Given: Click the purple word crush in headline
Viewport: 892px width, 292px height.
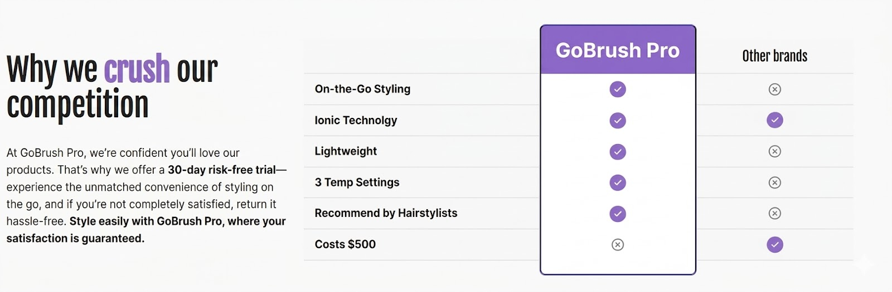Looking at the screenshot, I should [x=137, y=70].
